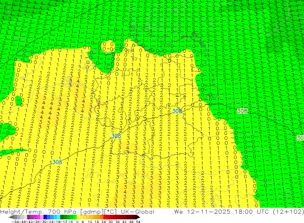Click the "308" label left of the green boundary
Image resolution: width=304 pixels, height=223 pixels.
coord(177,111)
